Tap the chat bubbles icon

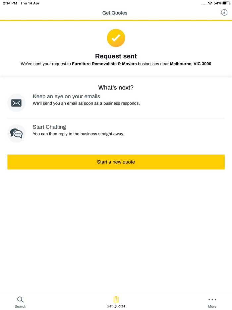pos(16,133)
